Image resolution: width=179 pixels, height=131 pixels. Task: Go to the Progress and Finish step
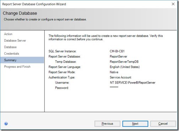click(x=17, y=67)
